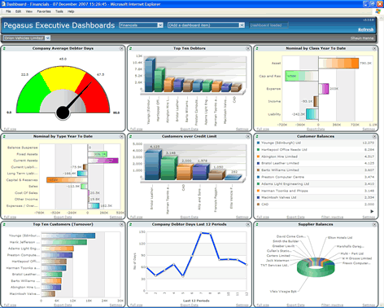Open Full size for Top Ten Customers panel
The height and width of the screenshot is (308, 384).
[x=10, y=305]
